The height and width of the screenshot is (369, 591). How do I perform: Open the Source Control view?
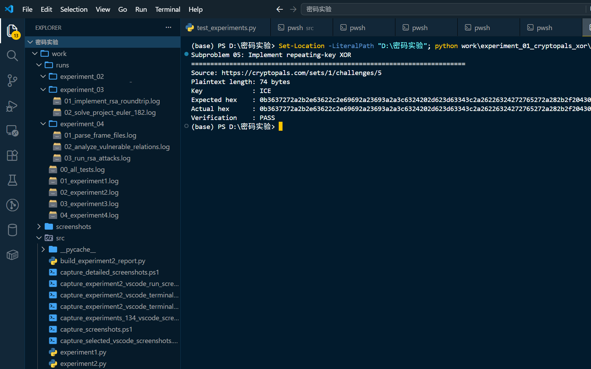pos(12,81)
